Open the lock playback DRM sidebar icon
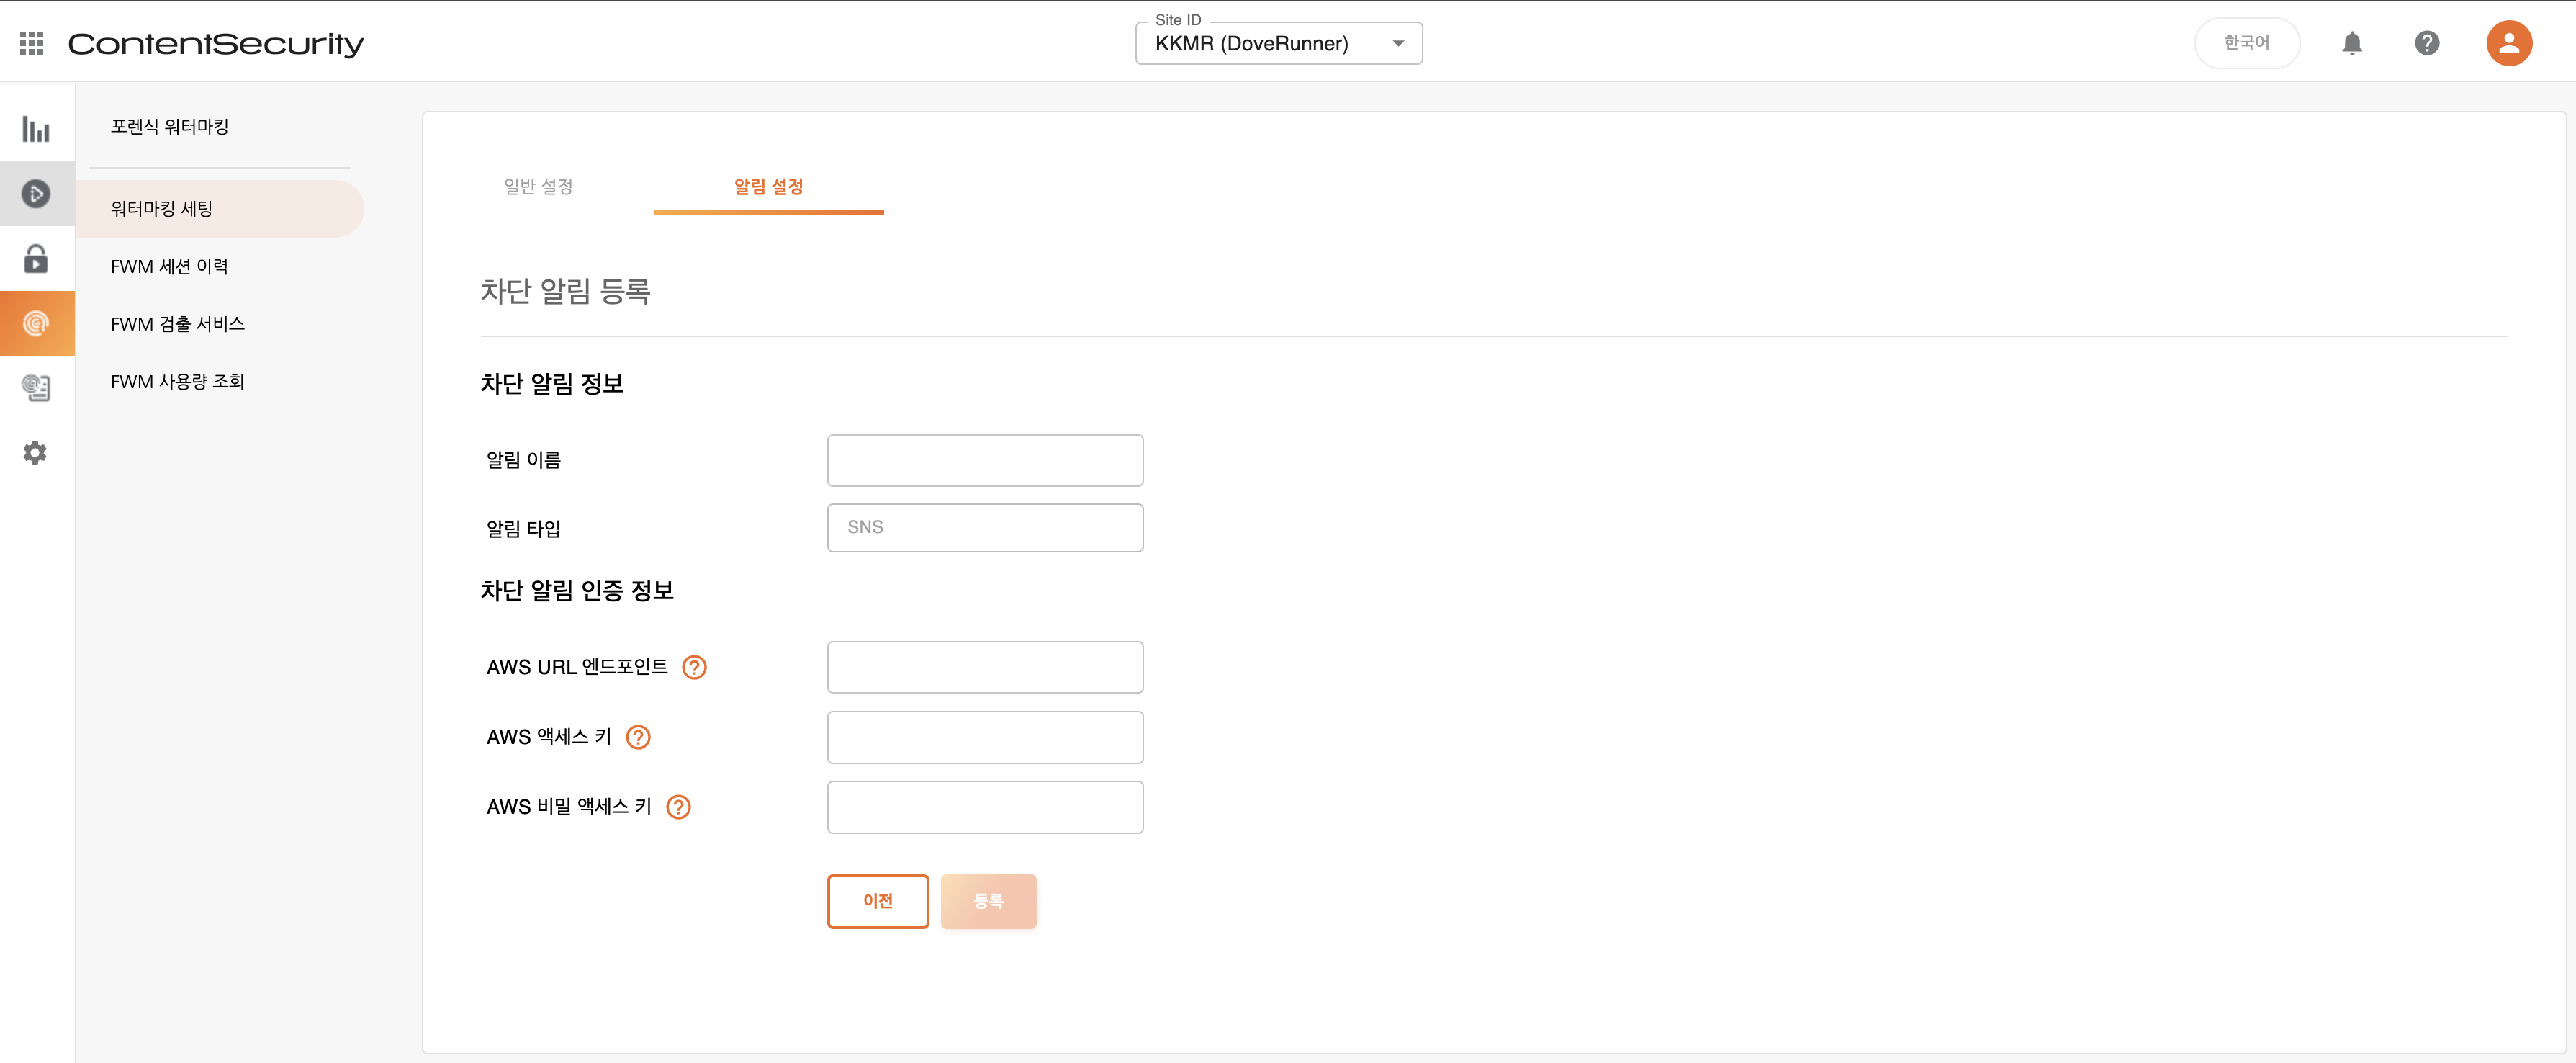Image resolution: width=2576 pixels, height=1063 pixels. coord(36,259)
